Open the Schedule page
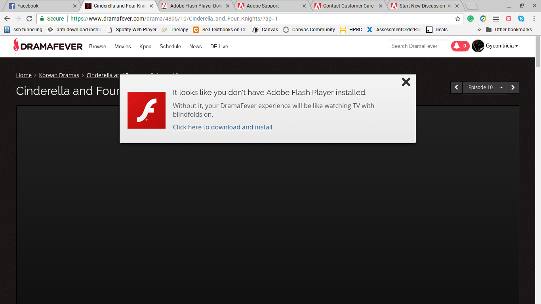This screenshot has width=541, height=304. [x=170, y=46]
